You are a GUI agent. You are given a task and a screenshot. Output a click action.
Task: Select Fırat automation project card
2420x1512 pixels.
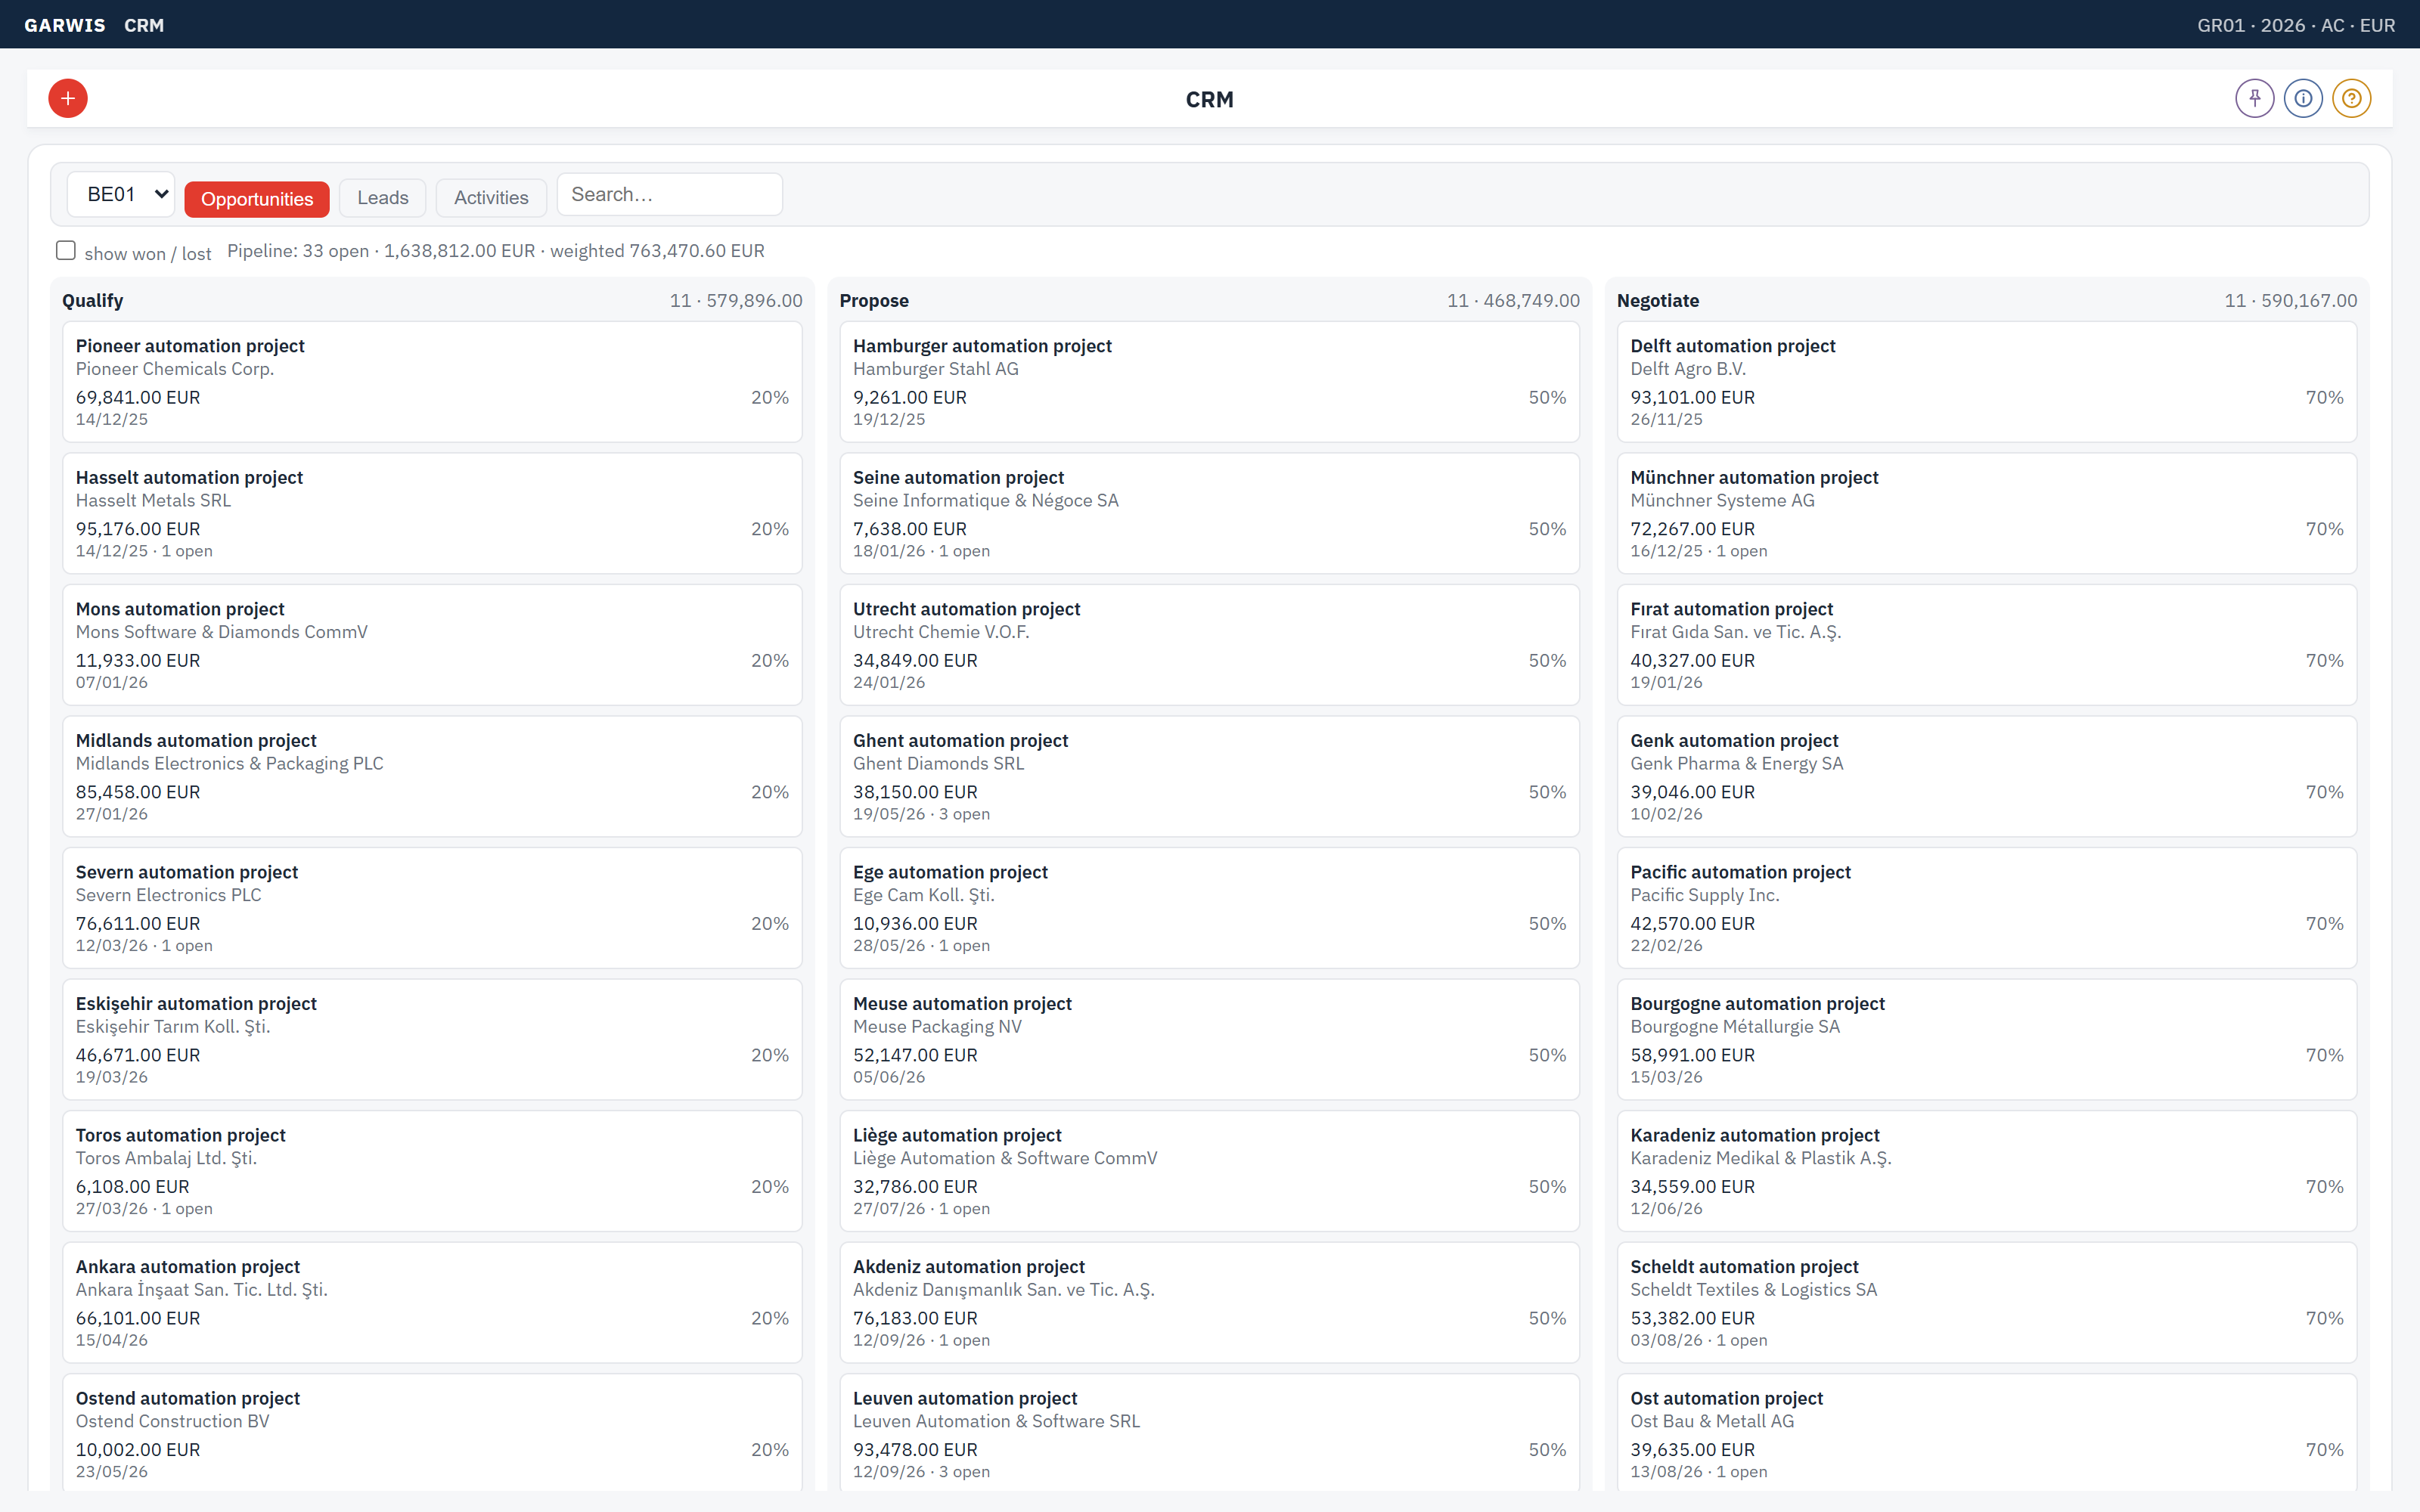1986,644
